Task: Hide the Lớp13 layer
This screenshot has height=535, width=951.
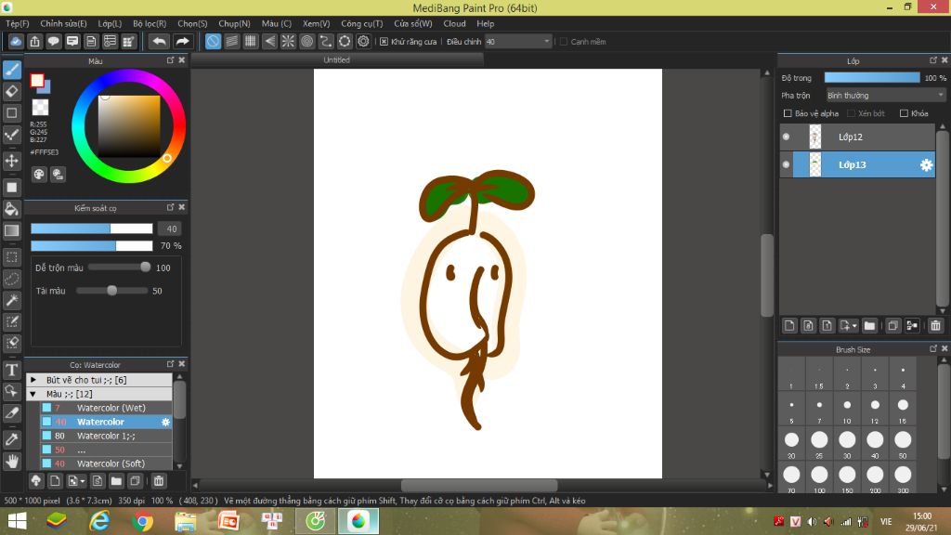Action: point(786,165)
